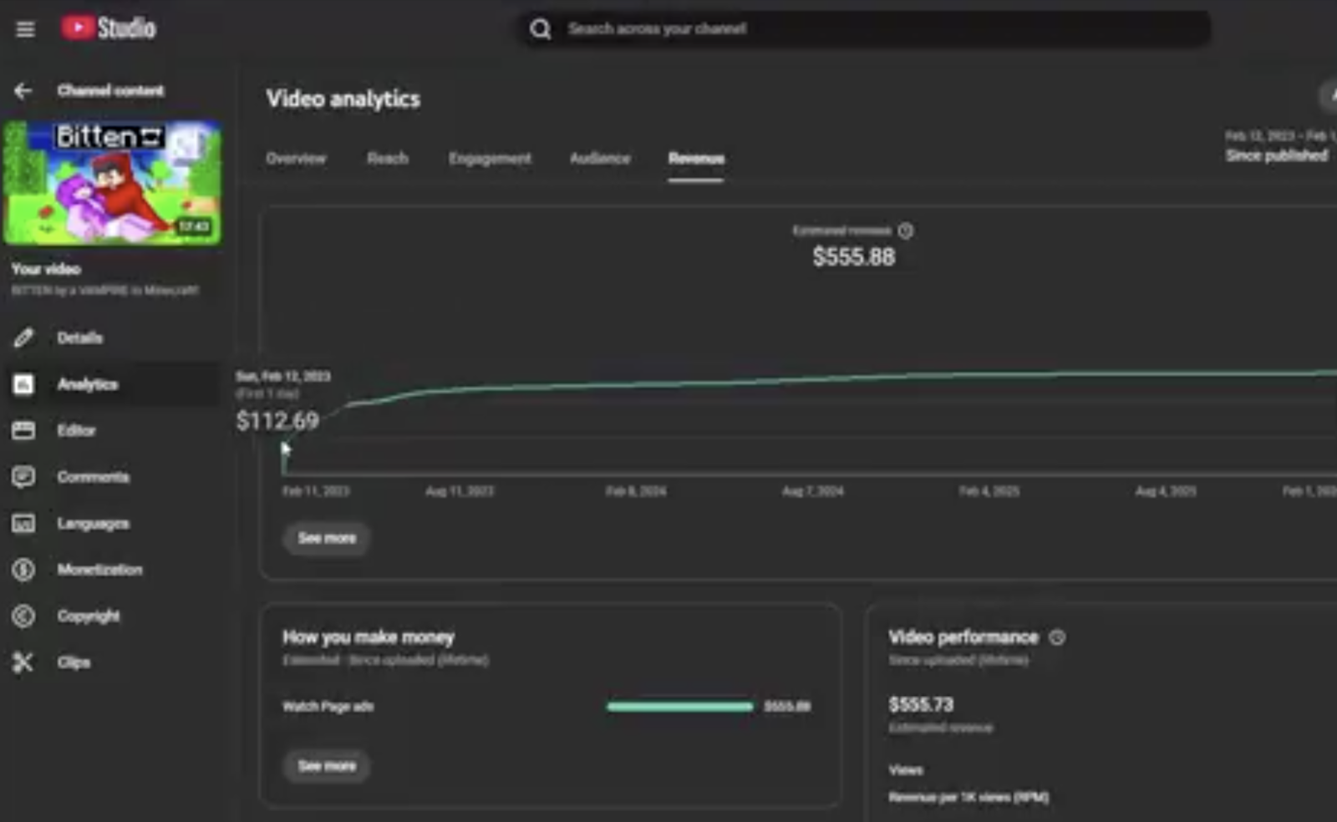This screenshot has height=822, width=1337.
Task: Toggle the hamburger navigation menu
Action: (x=24, y=28)
